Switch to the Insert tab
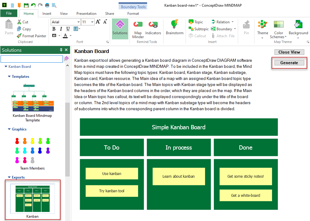 [x=47, y=14]
